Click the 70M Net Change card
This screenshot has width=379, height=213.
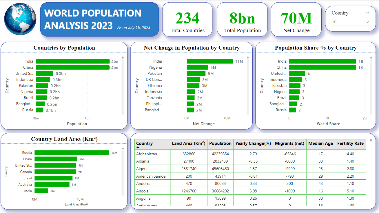[296, 20]
